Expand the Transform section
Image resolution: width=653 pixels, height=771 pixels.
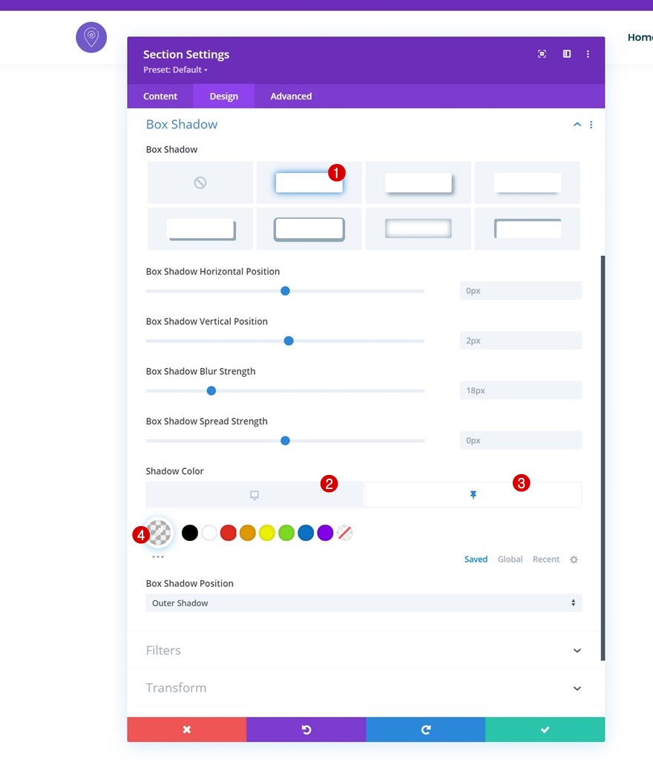(x=364, y=687)
